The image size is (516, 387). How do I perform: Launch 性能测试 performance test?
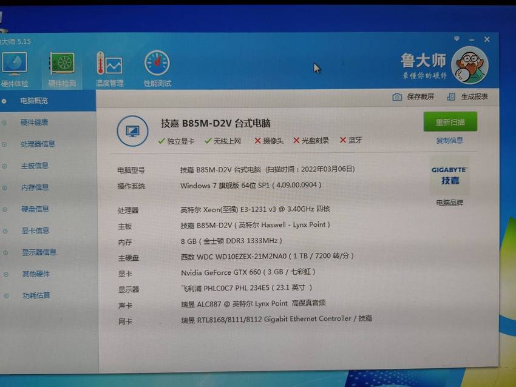click(157, 69)
